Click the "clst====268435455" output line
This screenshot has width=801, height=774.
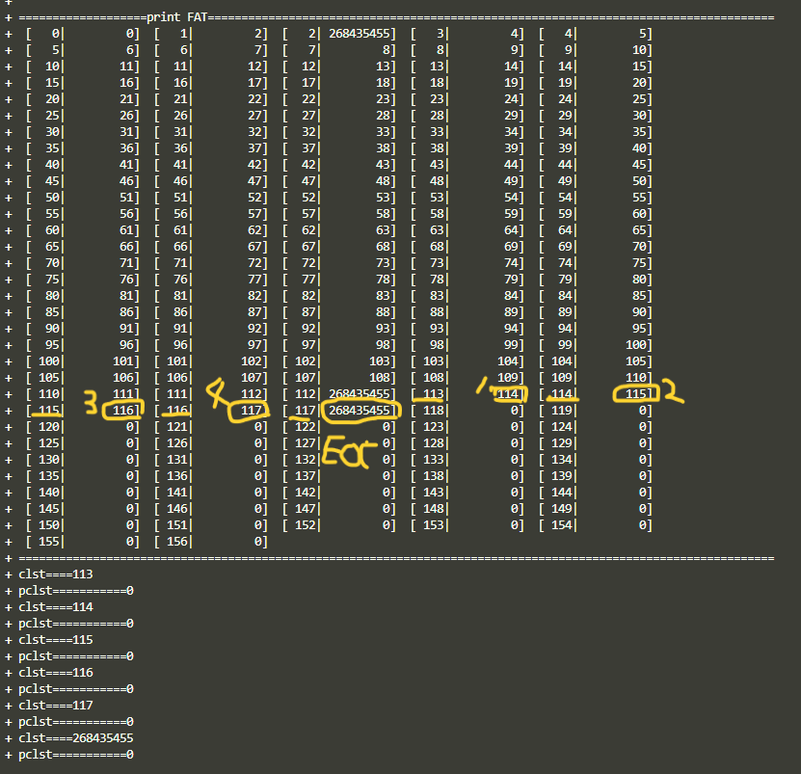[76, 737]
